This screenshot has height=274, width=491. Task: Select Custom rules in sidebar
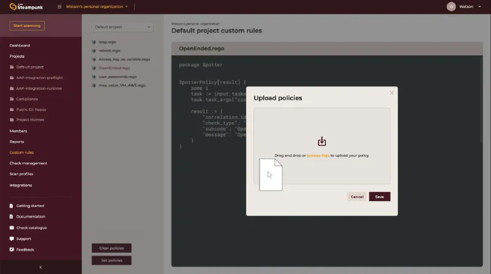coord(21,153)
